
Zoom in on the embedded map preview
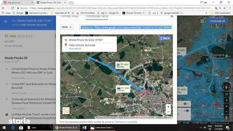coord(168,107)
